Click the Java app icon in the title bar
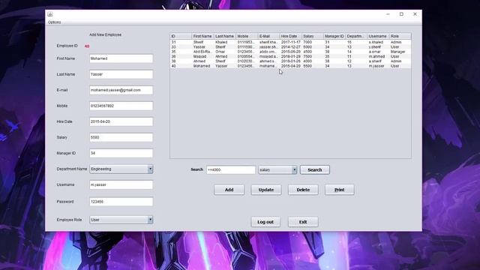480x270 pixels. [x=50, y=14]
